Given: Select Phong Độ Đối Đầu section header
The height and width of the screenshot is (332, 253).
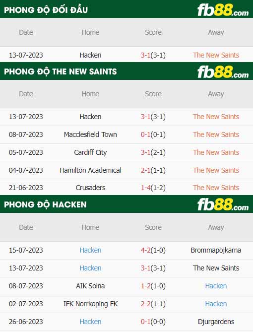Looking at the screenshot, I should pyautogui.click(x=46, y=10).
